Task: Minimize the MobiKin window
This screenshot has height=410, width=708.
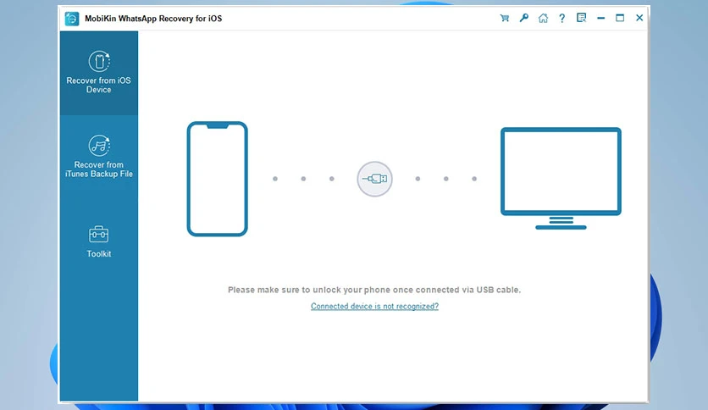Action: click(x=600, y=18)
